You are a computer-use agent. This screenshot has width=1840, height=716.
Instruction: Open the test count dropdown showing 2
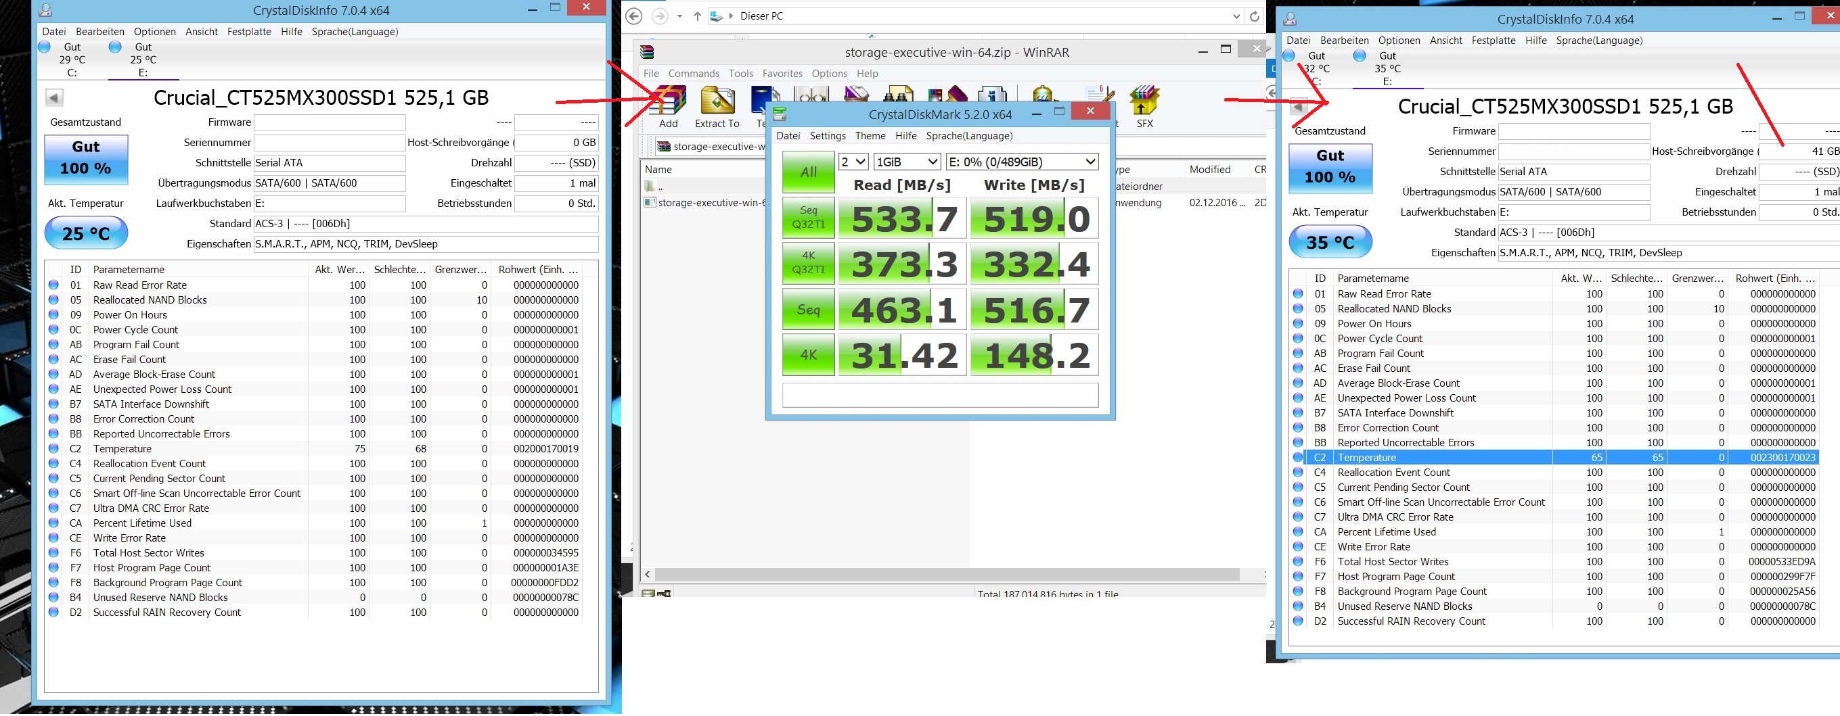point(853,162)
